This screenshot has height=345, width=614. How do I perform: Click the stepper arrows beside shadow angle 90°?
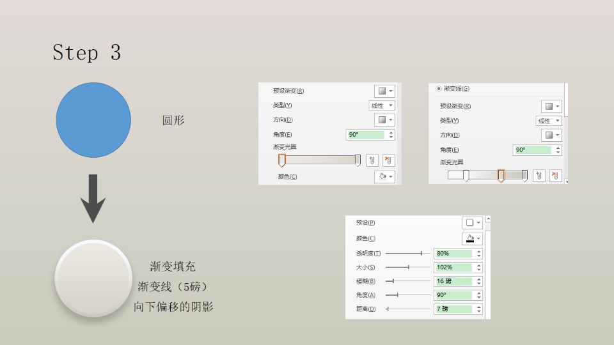click(479, 295)
